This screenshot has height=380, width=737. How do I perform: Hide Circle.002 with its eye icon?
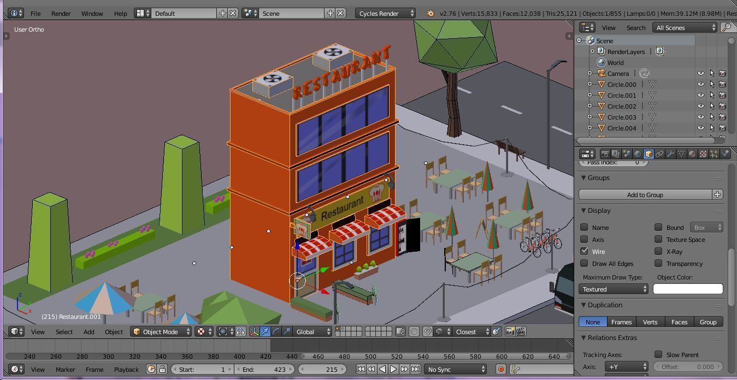pos(701,106)
